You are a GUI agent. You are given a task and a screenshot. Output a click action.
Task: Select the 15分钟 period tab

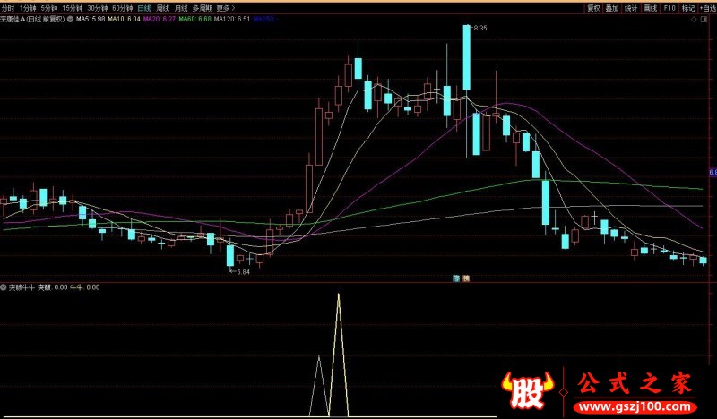[x=73, y=8]
